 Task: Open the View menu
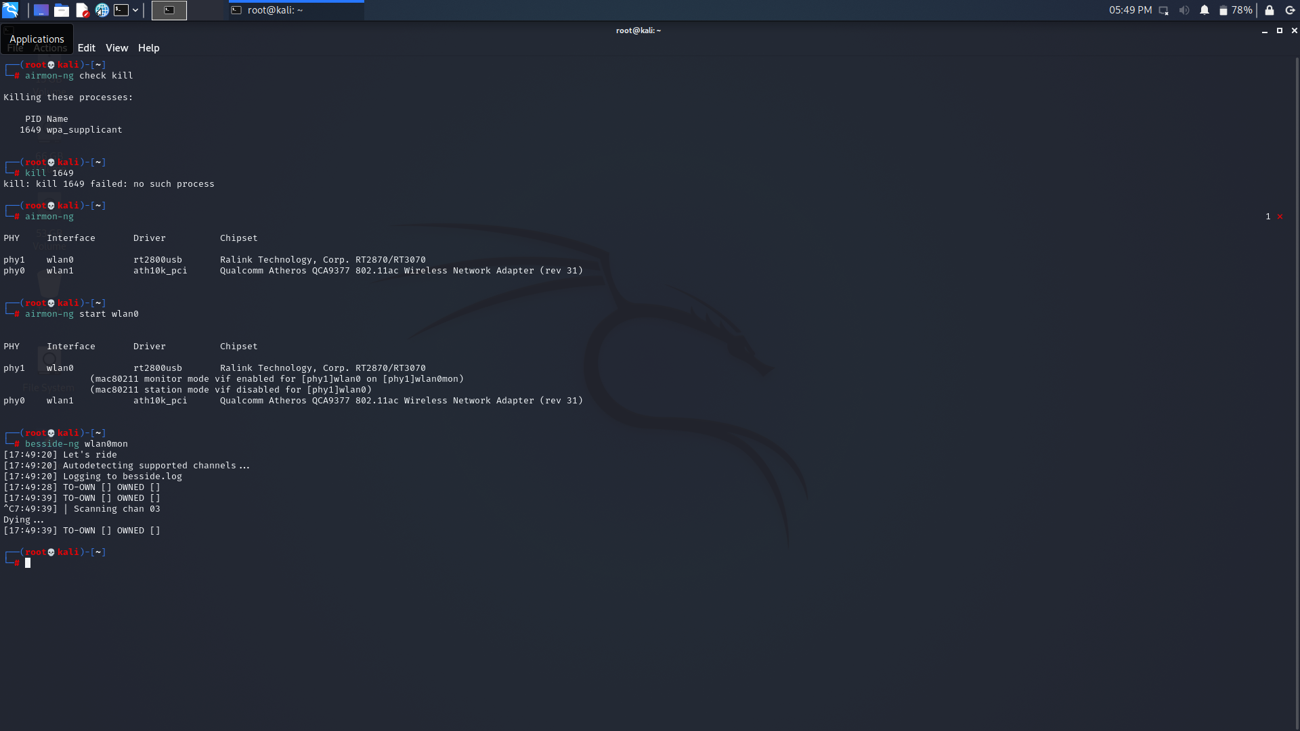(116, 48)
